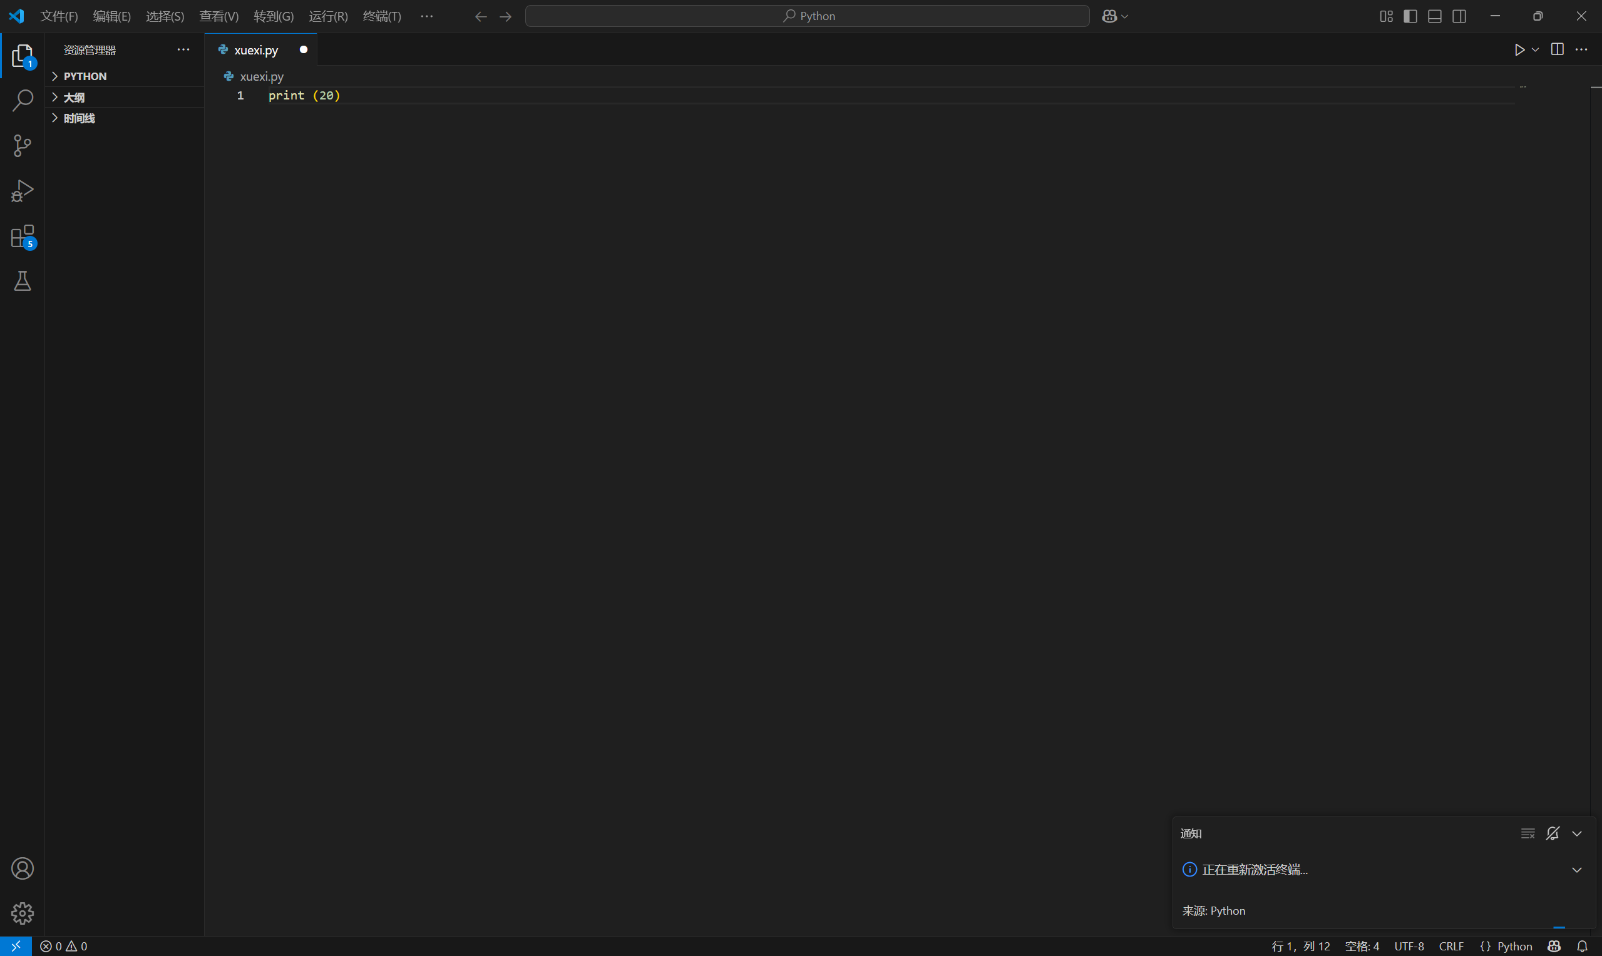Open the Source Control view
Viewport: 1602px width, 956px height.
tap(23, 146)
